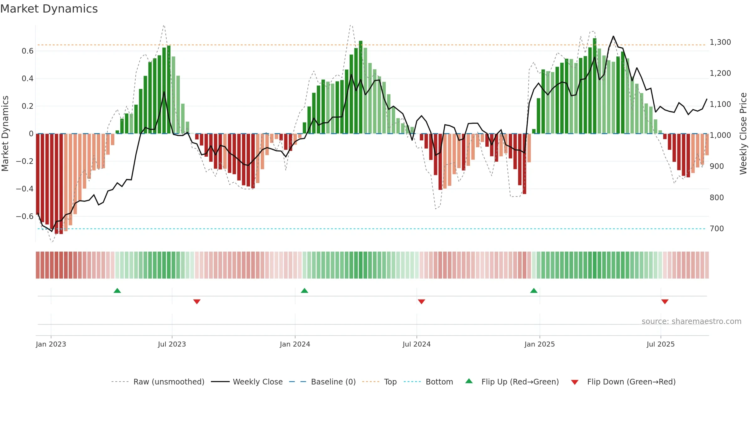
Task: Click the 700 right axis price label
Action: click(717, 229)
